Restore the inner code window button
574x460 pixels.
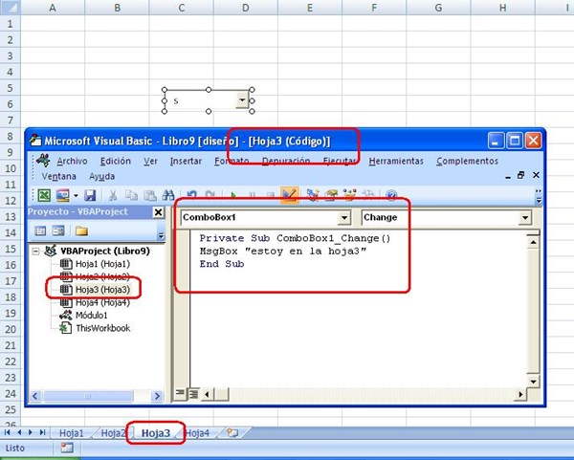521,175
